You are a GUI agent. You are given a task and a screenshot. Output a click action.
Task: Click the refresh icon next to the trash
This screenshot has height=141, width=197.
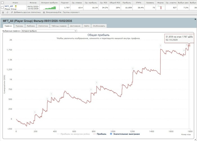pyautogui.click(x=8, y=12)
